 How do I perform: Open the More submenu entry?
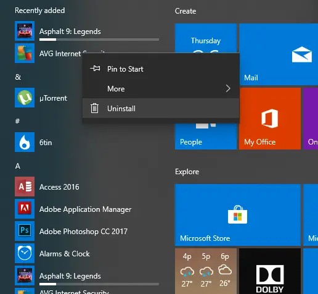161,88
